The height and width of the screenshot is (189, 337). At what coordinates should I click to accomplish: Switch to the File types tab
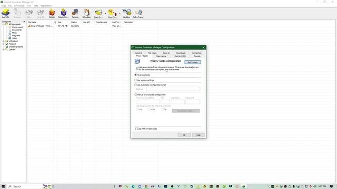click(x=152, y=53)
